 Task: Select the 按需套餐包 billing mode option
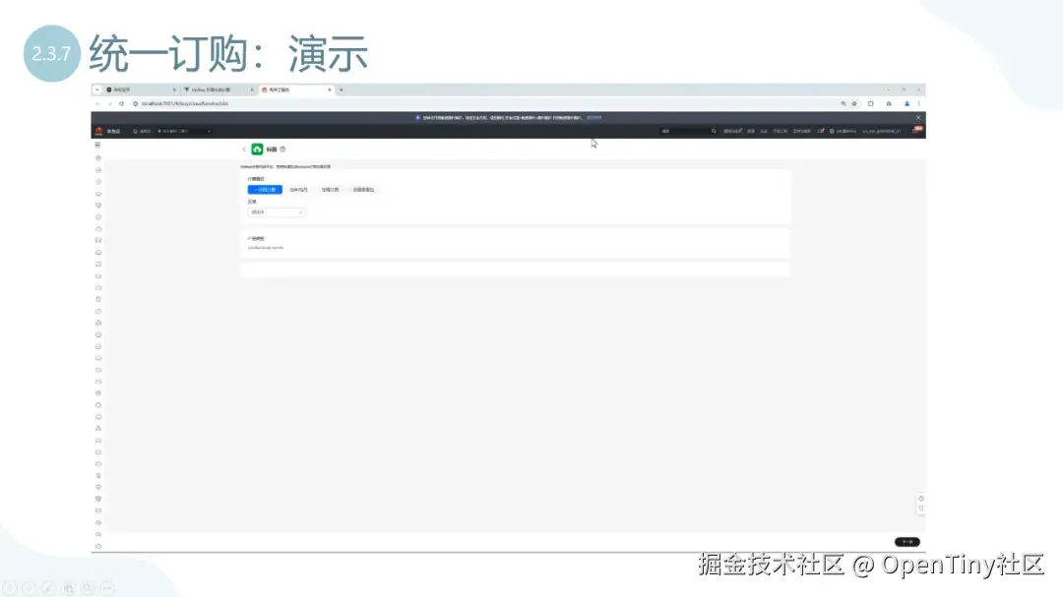click(x=363, y=190)
